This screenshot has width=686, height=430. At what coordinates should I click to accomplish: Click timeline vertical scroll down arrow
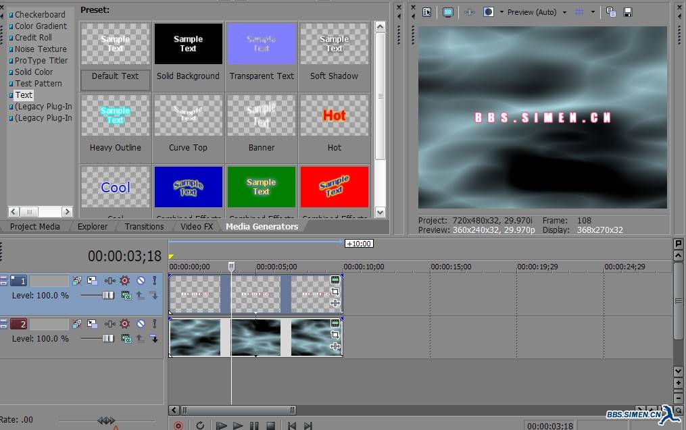point(678,371)
